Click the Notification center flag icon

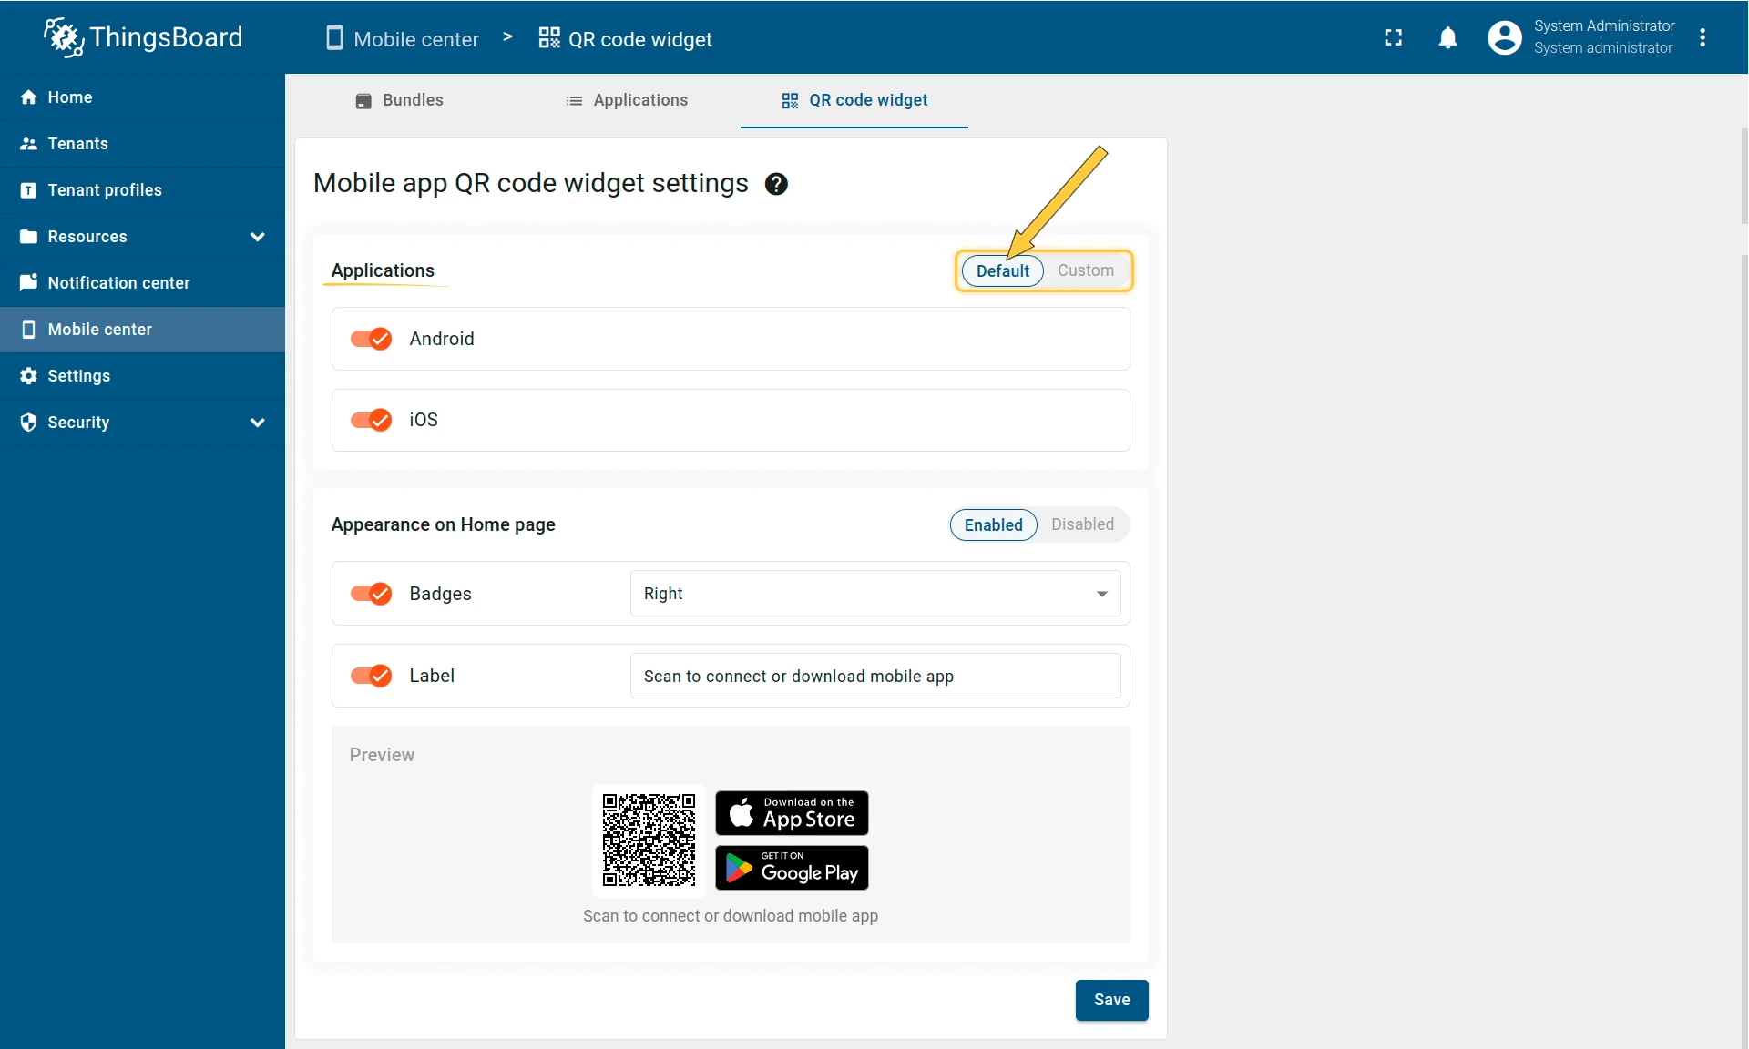coord(28,283)
